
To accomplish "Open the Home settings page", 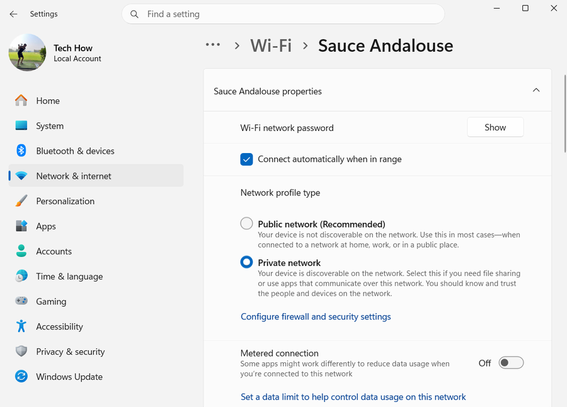I will pos(96,101).
